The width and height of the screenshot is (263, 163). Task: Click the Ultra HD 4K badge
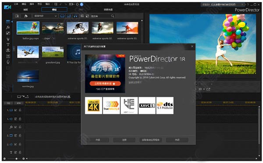tap(93, 106)
